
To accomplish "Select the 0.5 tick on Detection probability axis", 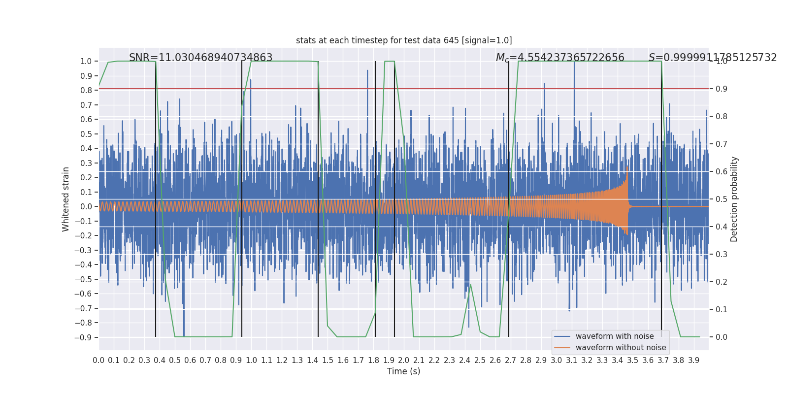I will (722, 199).
